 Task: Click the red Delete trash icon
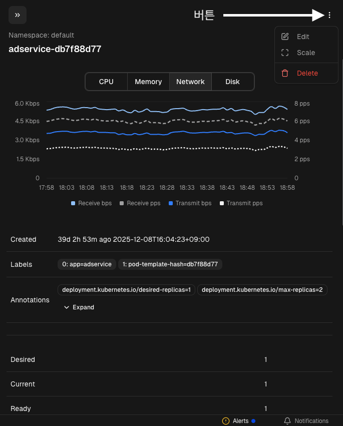point(285,73)
